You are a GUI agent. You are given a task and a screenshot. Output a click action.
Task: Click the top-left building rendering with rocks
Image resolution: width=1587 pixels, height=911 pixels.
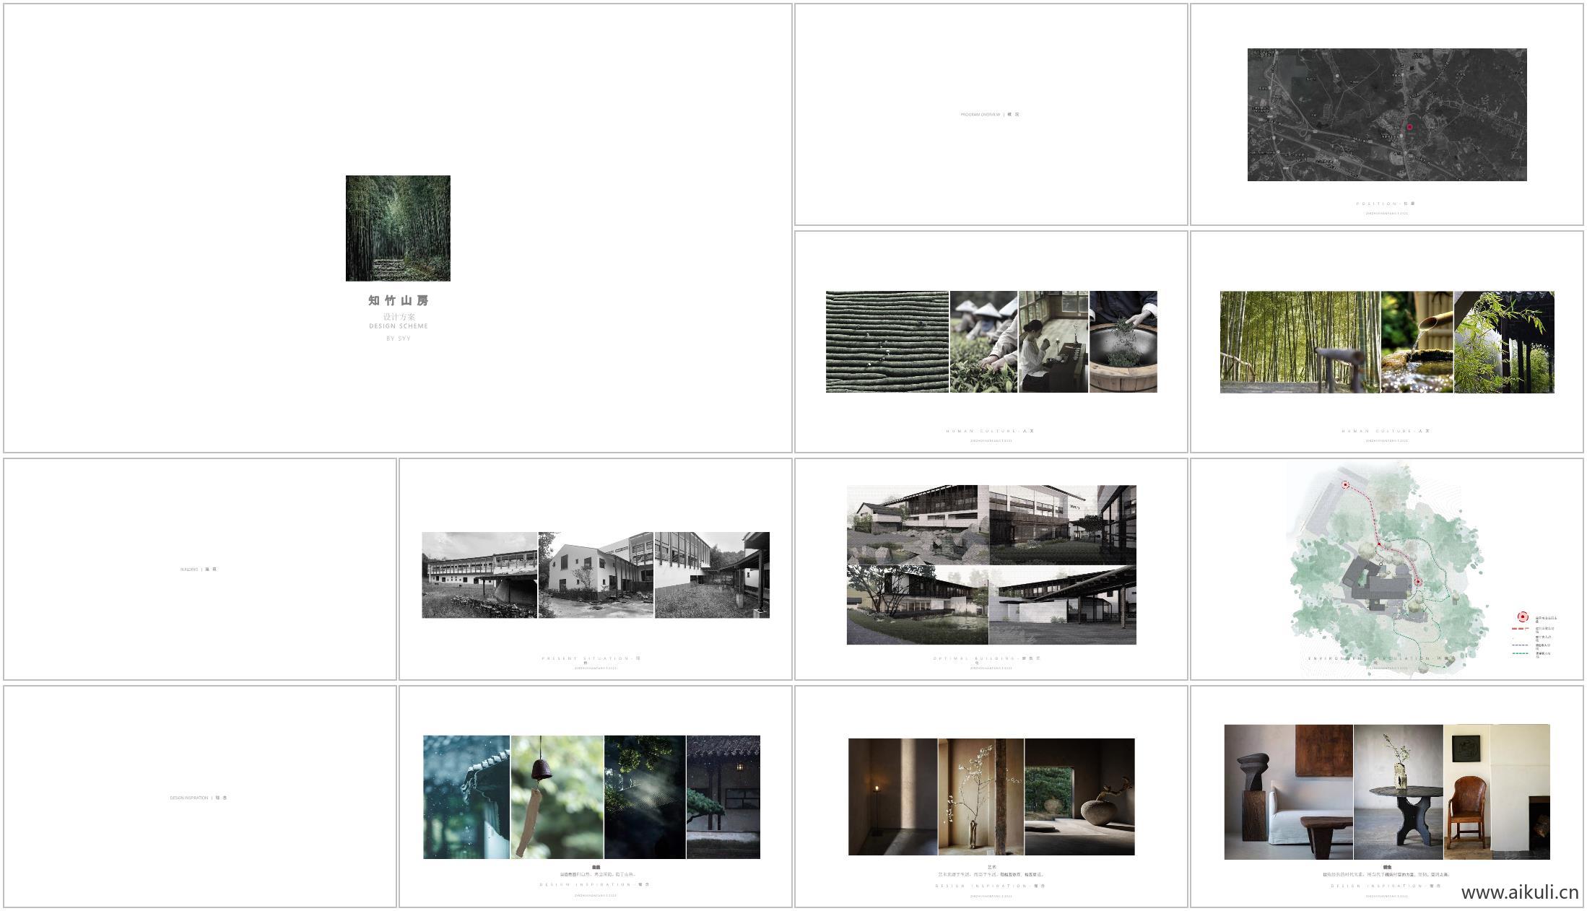click(917, 525)
